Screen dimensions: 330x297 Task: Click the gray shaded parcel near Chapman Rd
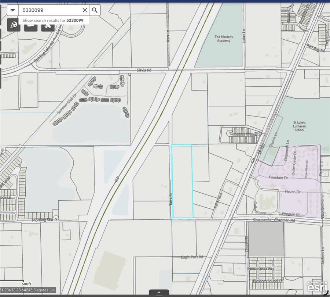[x=266, y=239]
